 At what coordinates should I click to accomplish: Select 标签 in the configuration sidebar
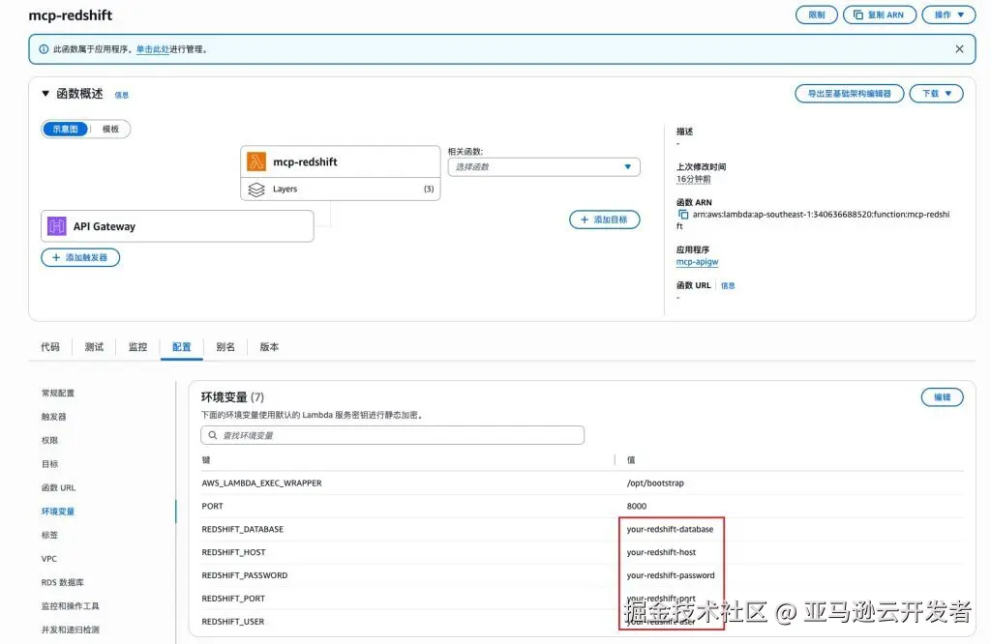[49, 535]
